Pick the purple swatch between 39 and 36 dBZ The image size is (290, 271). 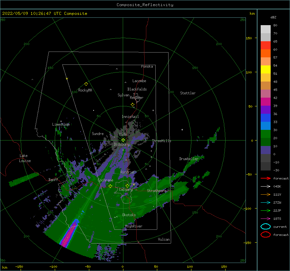266,110
